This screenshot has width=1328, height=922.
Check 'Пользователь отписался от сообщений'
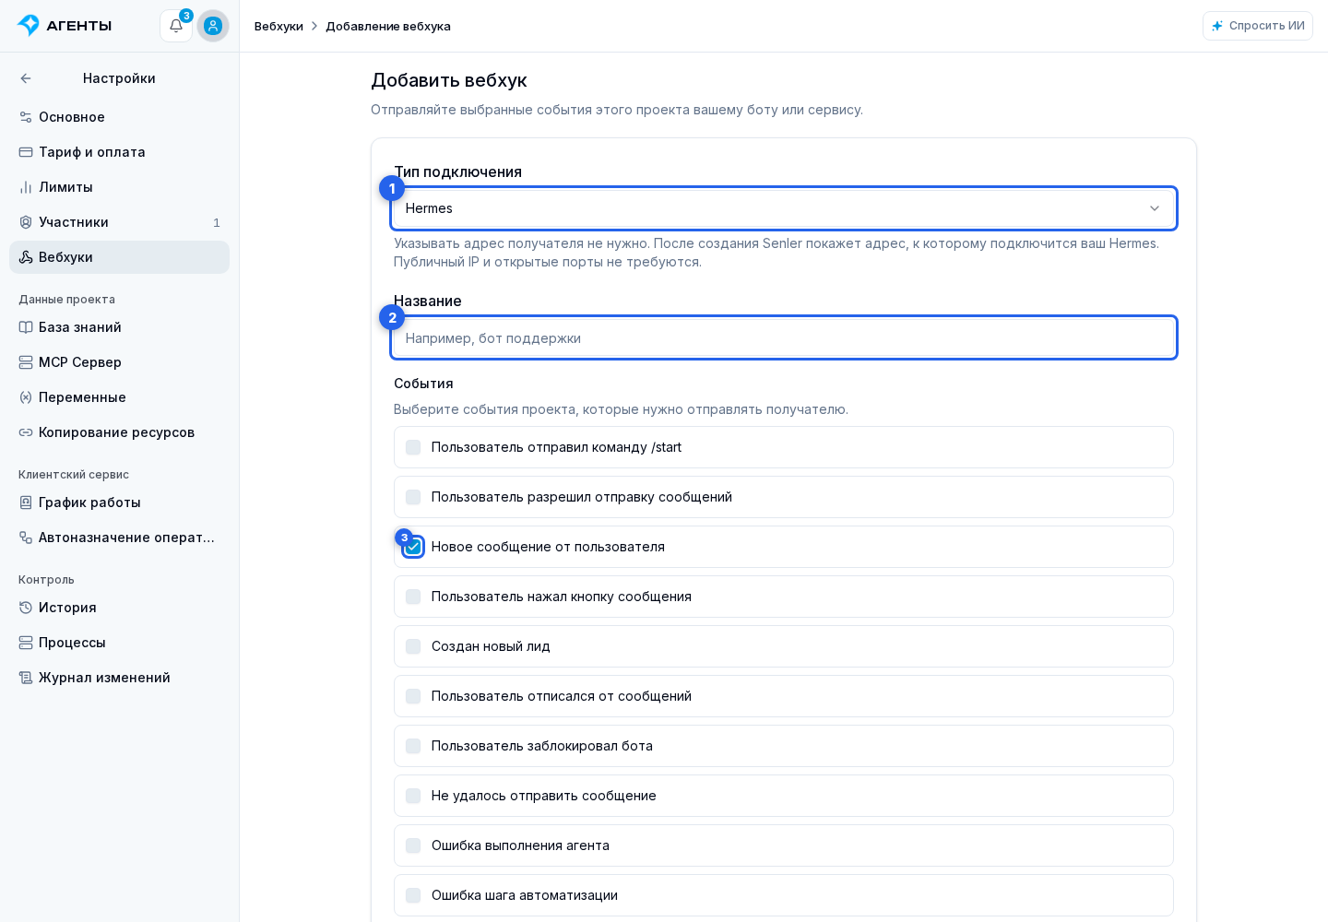tap(413, 696)
